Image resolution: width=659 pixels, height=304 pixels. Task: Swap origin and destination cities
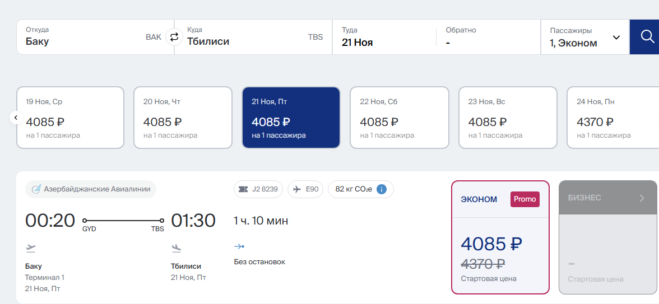[174, 37]
